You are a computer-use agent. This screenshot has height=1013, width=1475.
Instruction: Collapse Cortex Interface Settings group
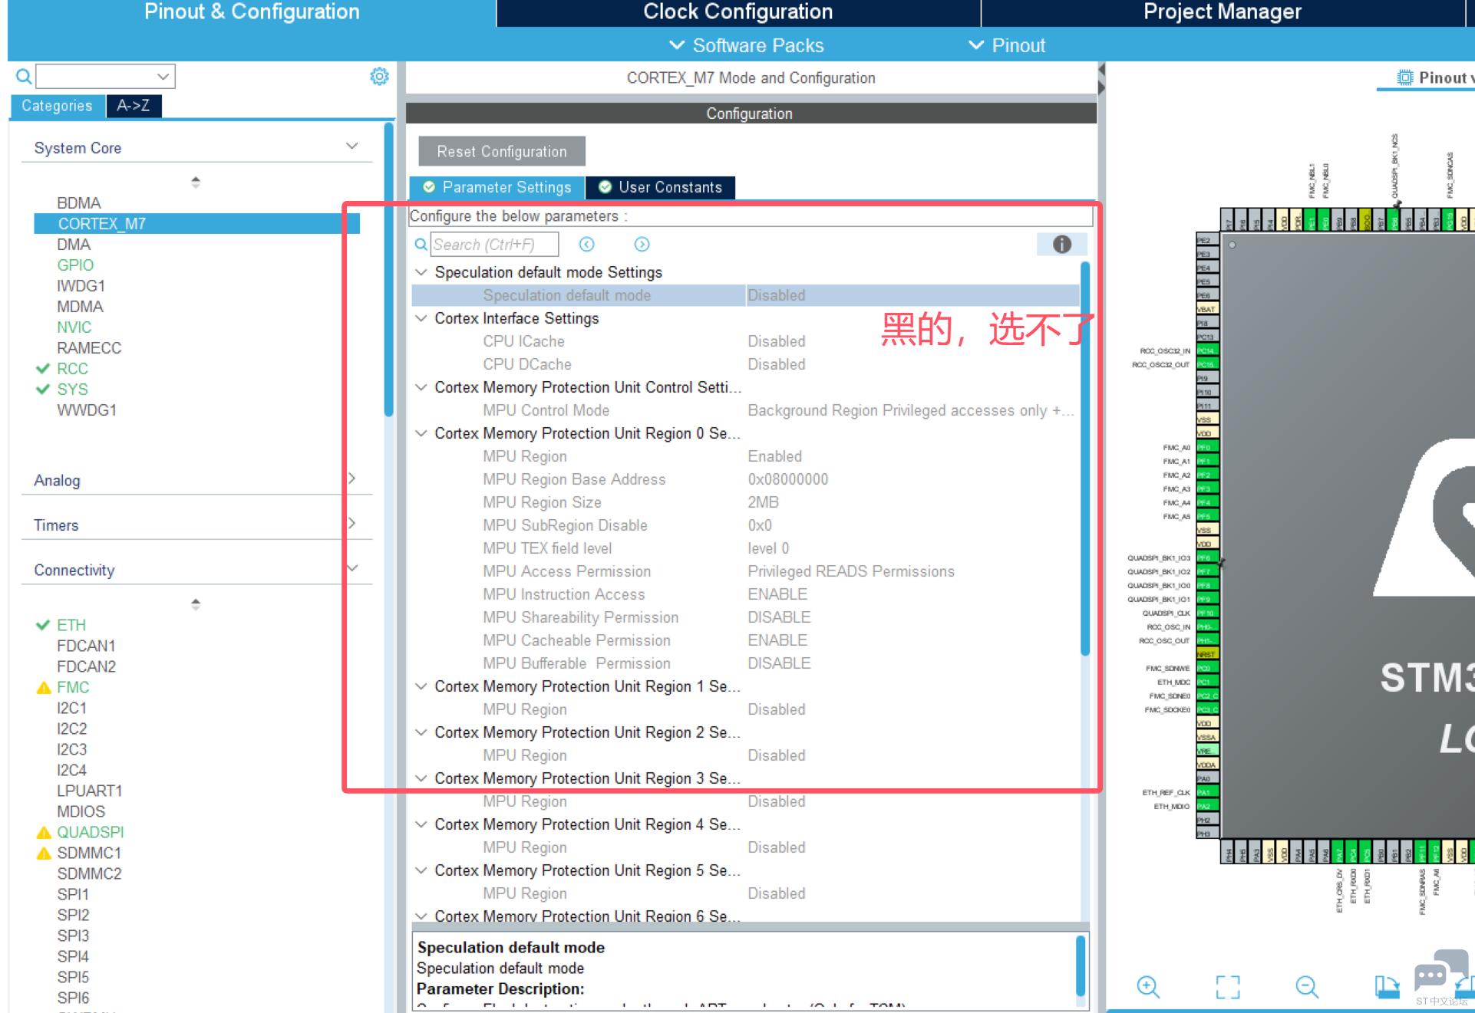(x=421, y=318)
